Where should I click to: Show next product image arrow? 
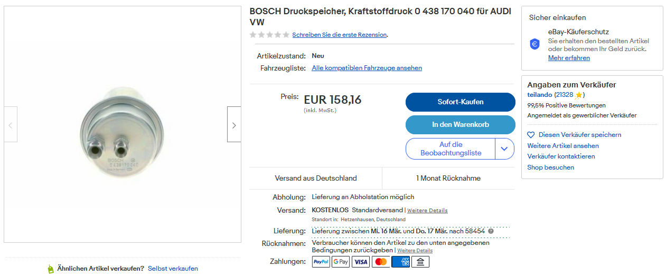[234, 124]
